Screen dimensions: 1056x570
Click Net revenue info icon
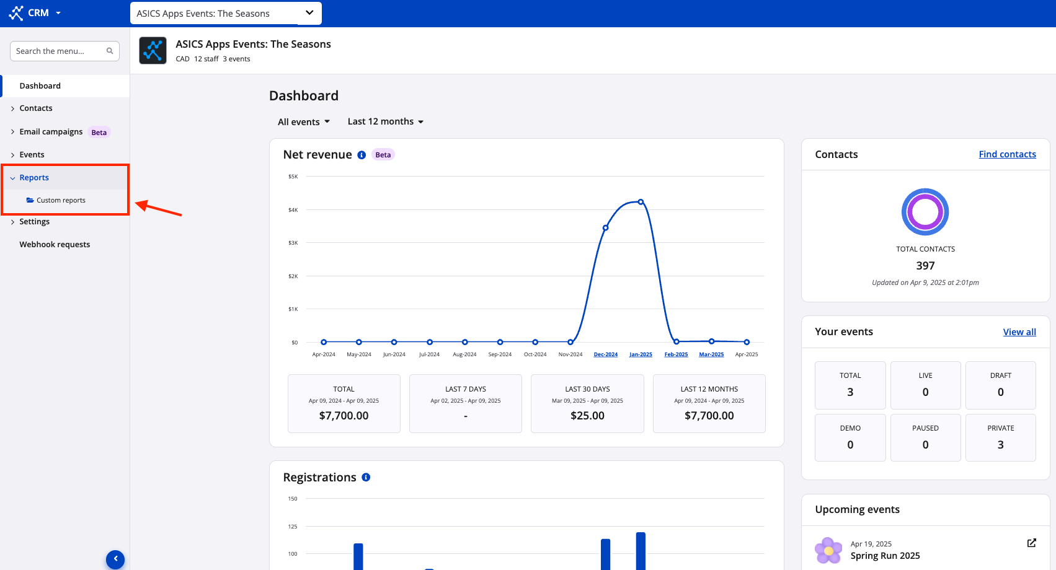tap(362, 155)
